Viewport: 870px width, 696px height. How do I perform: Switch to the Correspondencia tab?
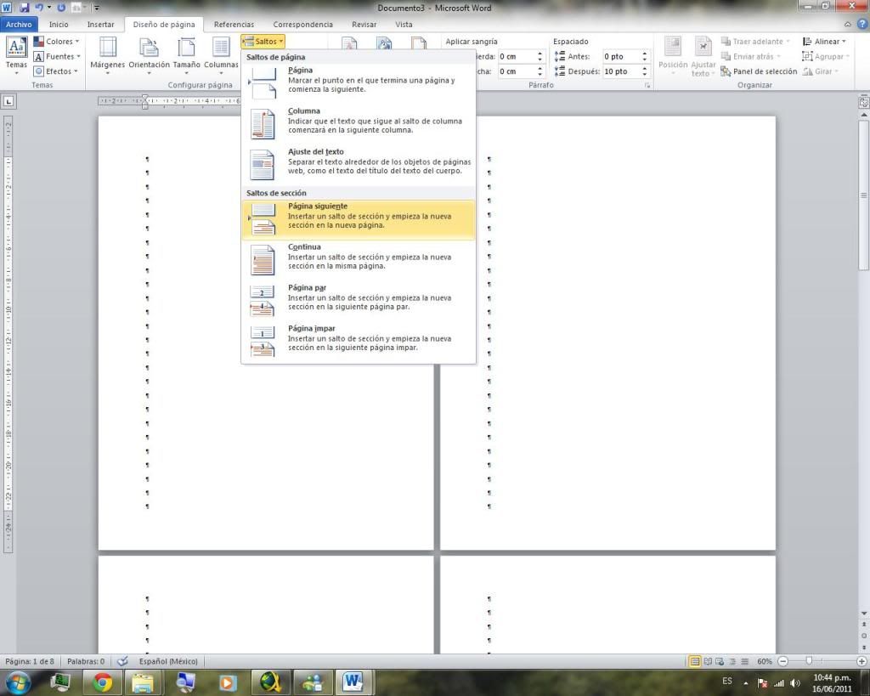pos(303,25)
